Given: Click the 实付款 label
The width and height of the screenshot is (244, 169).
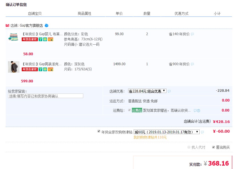Looking at the screenshot, I should (x=195, y=164).
